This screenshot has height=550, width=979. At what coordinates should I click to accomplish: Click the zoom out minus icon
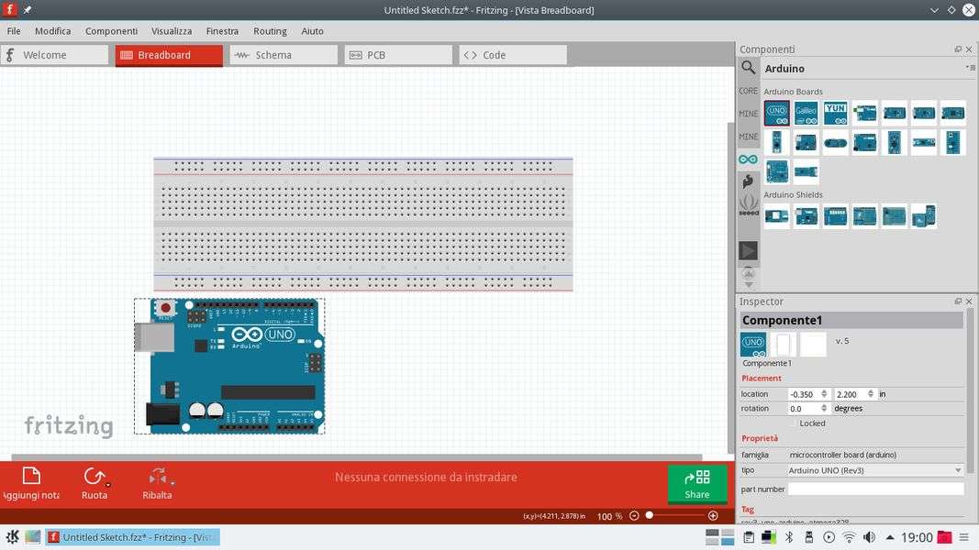(634, 516)
